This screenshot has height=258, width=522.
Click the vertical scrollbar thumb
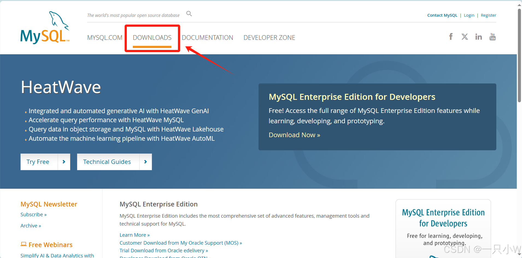[x=519, y=55]
